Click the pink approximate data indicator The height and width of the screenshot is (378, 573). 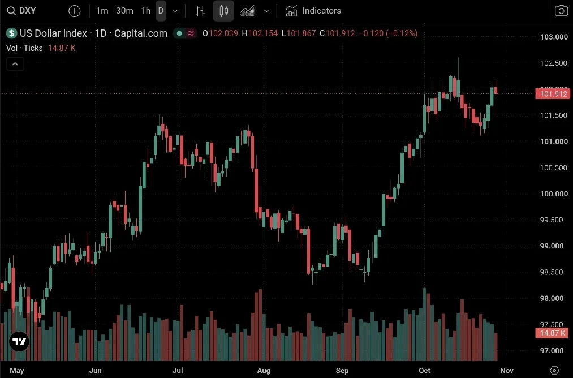191,33
